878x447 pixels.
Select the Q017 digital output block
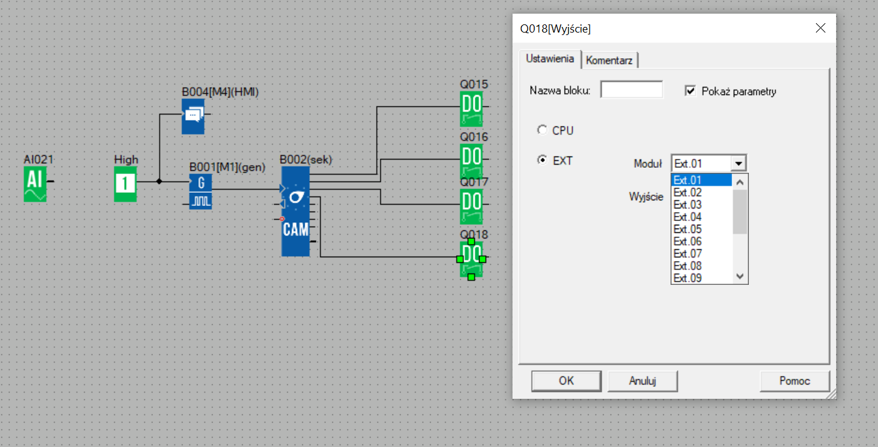(x=471, y=205)
